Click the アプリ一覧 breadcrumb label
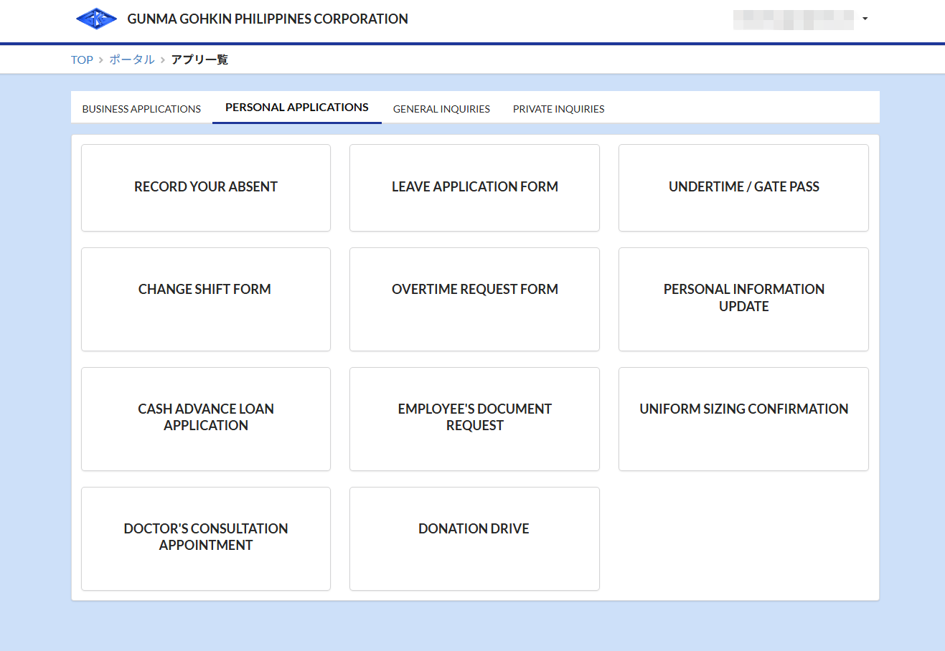The image size is (945, 651). pyautogui.click(x=199, y=60)
